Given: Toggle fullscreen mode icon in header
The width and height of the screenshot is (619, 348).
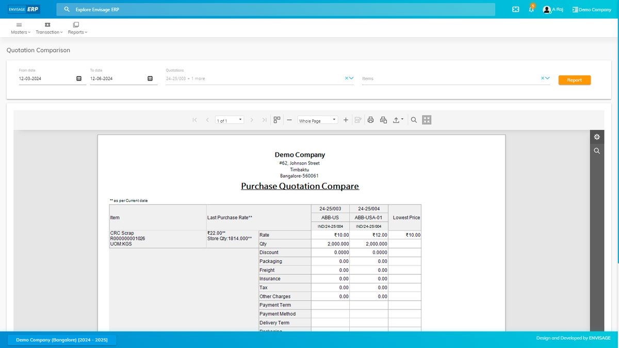Looking at the screenshot, I should point(515,9).
